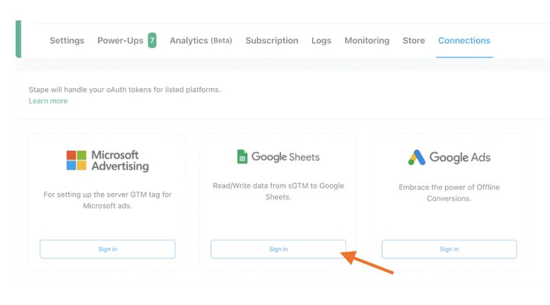Viewport: 550px width, 305px height.
Task: Sign in to Google Ads
Action: coord(449,249)
